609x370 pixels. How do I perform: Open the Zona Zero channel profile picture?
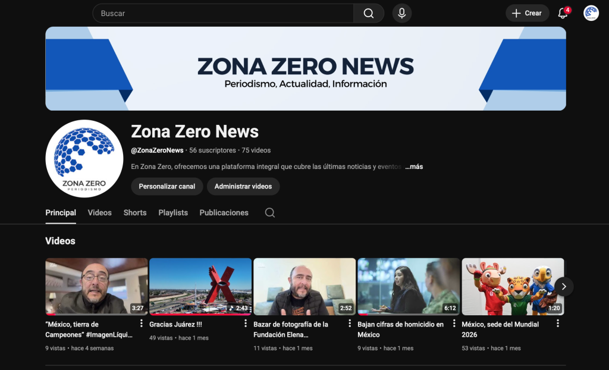[84, 158]
